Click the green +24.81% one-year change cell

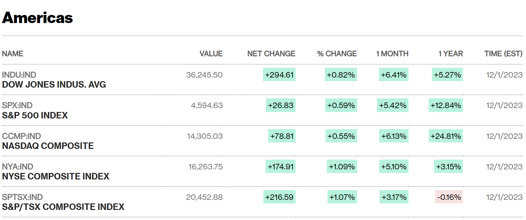[446, 136]
